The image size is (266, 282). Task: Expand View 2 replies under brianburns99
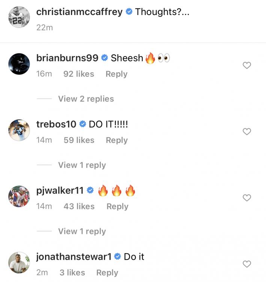coord(86,99)
